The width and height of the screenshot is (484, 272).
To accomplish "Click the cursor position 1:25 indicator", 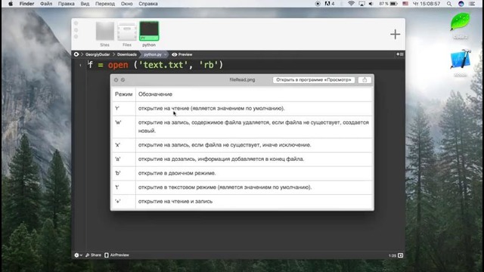I will [392, 255].
